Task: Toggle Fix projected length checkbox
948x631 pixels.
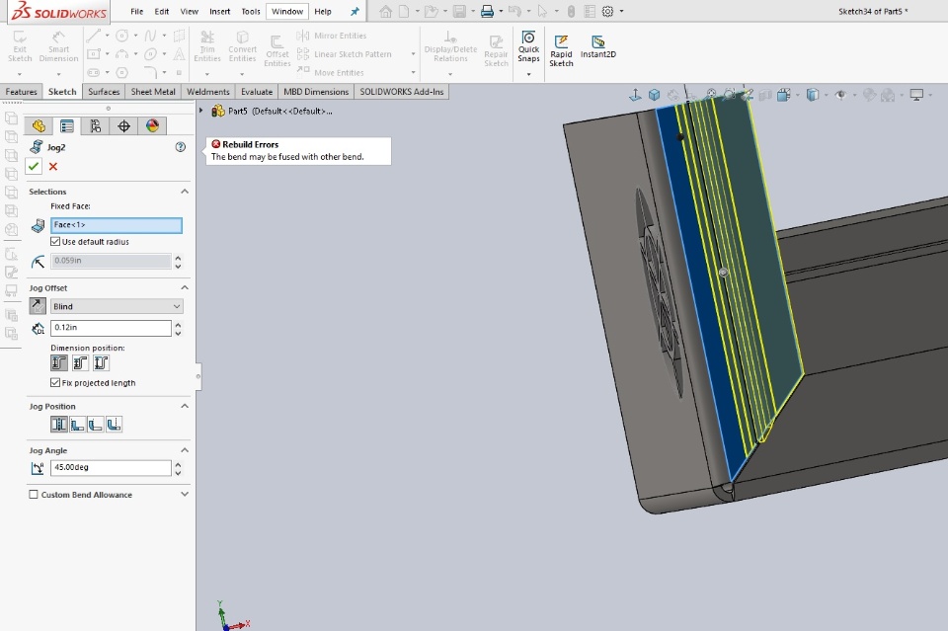Action: [55, 383]
